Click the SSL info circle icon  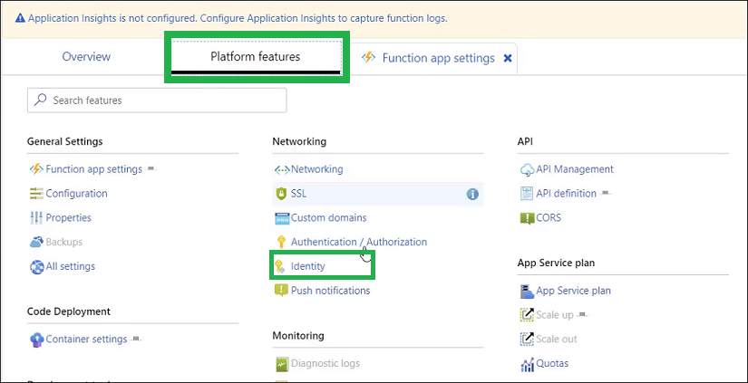(472, 194)
